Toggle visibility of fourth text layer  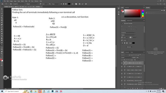coord(122,74)
